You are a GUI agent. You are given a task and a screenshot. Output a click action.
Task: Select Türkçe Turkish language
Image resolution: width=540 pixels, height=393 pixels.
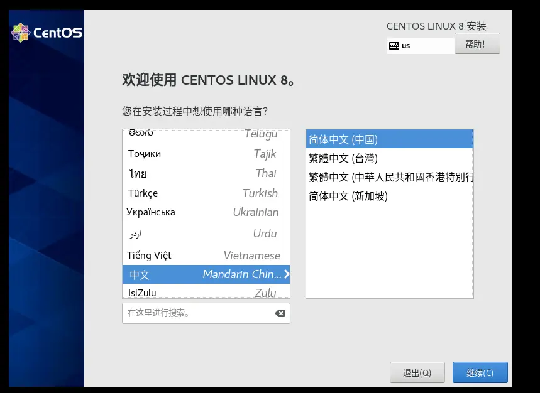tap(206, 193)
